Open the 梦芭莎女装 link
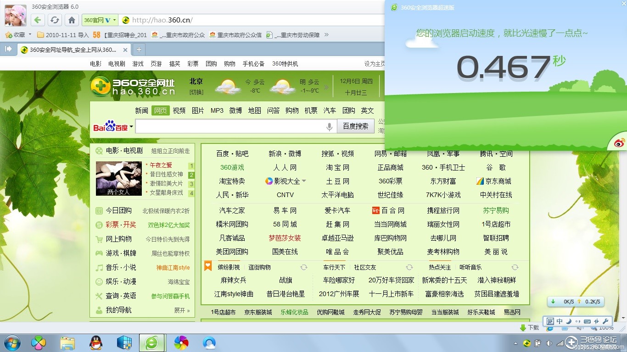The width and height of the screenshot is (627, 352). (285, 238)
